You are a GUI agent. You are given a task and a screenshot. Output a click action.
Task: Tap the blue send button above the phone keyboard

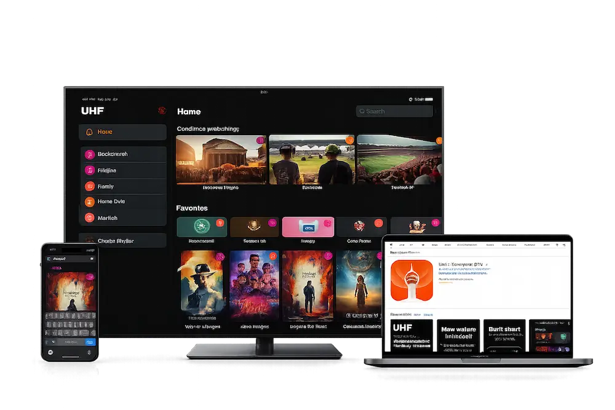pyautogui.click(x=90, y=342)
